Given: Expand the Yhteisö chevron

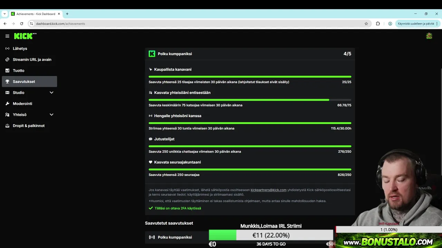Looking at the screenshot, I should pos(51,115).
